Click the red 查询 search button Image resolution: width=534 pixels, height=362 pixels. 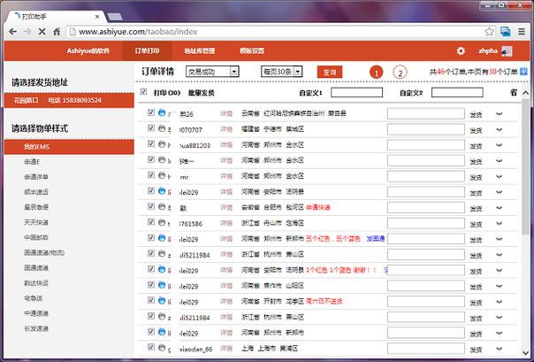tap(330, 72)
